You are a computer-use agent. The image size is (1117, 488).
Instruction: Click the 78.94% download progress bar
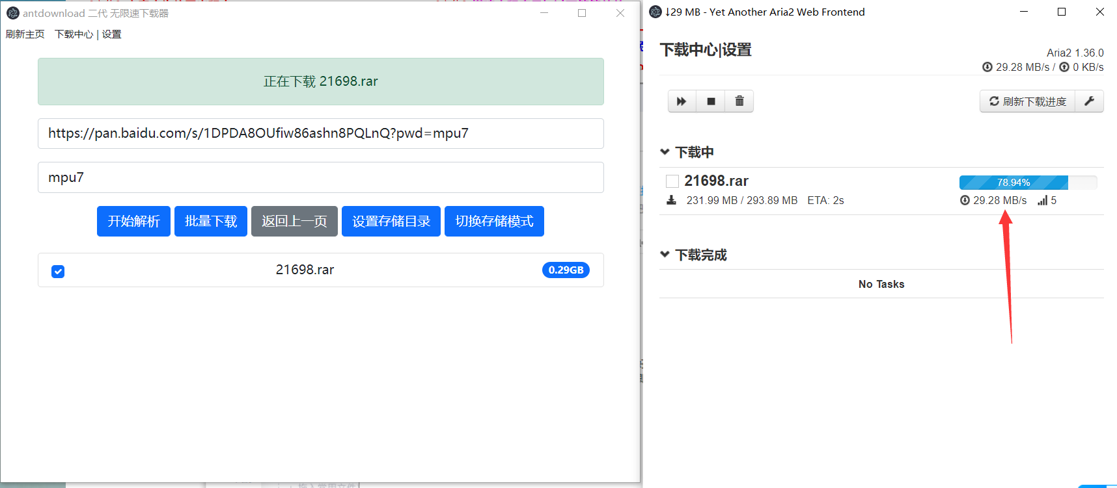(x=1027, y=183)
